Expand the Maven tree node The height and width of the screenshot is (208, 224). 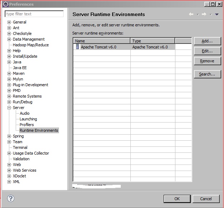[9, 73]
